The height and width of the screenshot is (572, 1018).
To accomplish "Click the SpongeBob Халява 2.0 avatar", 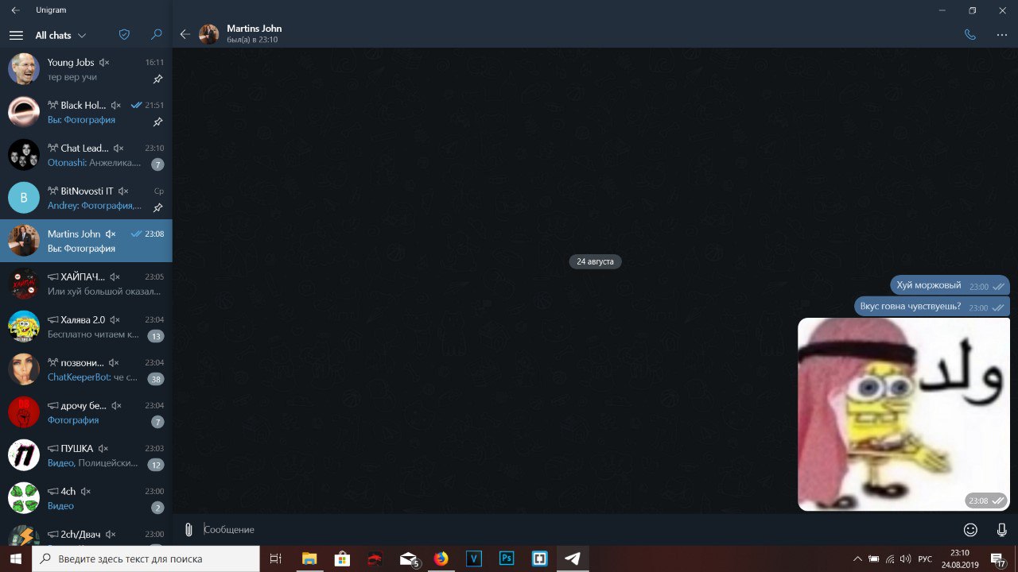I will pos(24,327).
